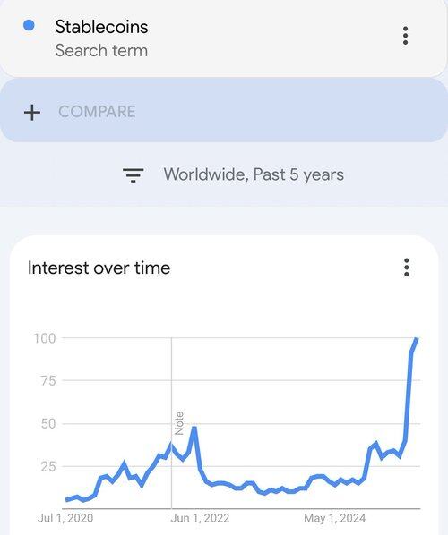Click the Search term subtitle
448x535 pixels.
101,50
